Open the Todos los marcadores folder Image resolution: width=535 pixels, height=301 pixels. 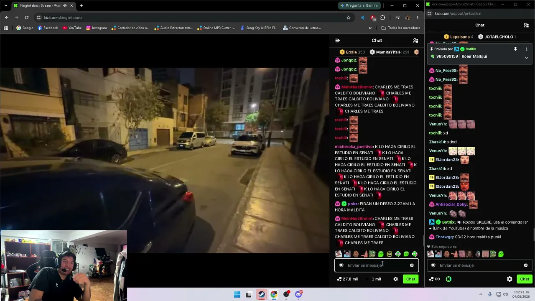click(x=401, y=28)
